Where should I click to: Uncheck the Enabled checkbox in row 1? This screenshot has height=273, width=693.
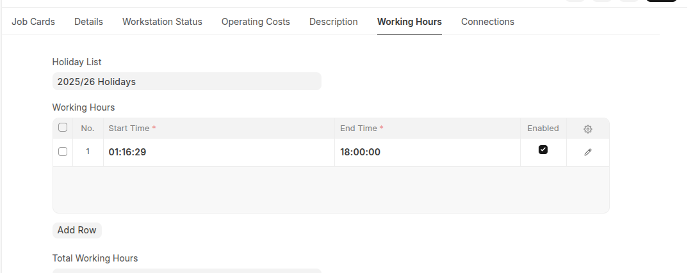point(543,150)
